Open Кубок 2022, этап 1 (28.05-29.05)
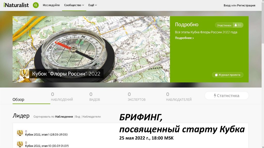 [46, 135]
